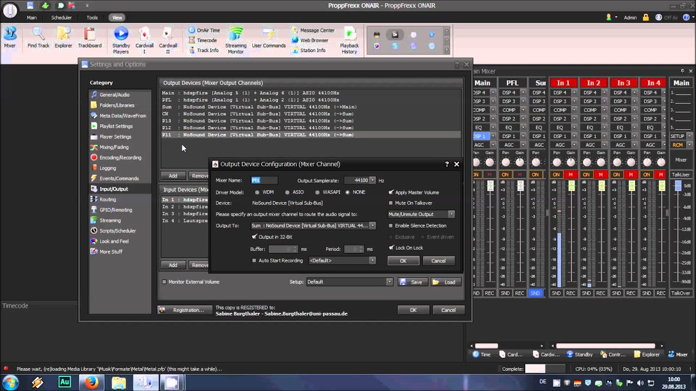The image size is (696, 391).
Task: Open the Message Center
Action: 313,30
